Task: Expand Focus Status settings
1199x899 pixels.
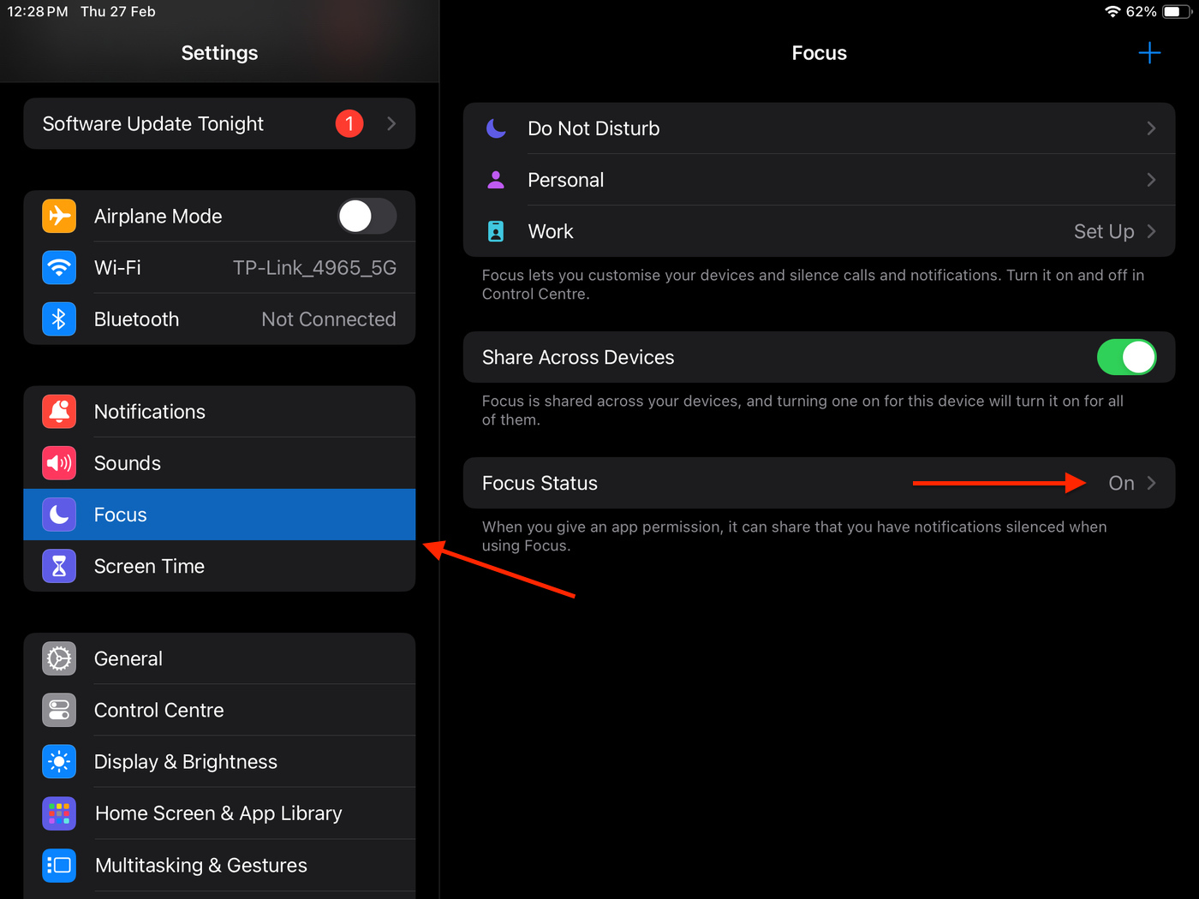Action: click(x=1151, y=483)
